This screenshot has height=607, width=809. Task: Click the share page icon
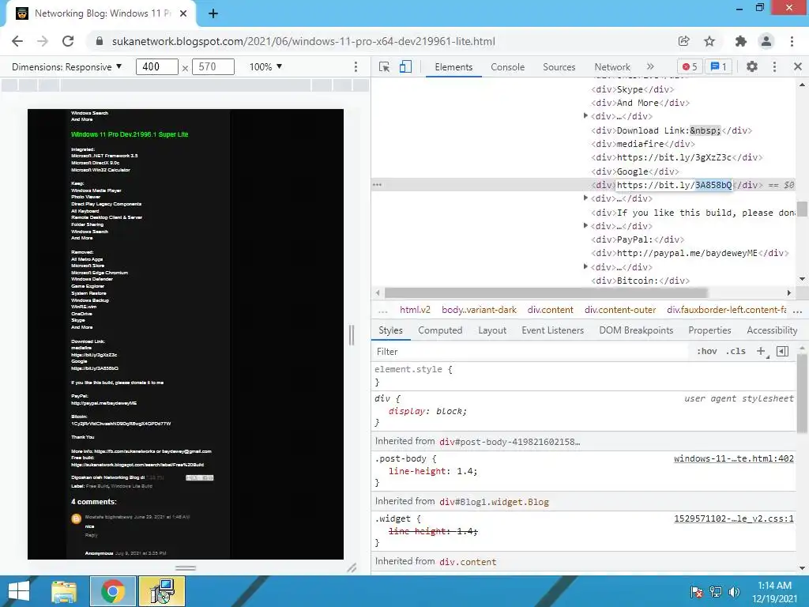(x=683, y=41)
